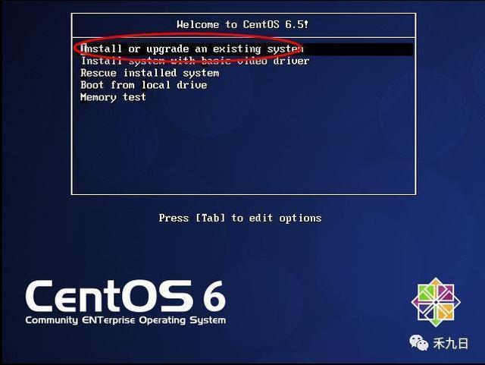
Task: Click the CentOS 6 logo text
Action: [x=126, y=296]
